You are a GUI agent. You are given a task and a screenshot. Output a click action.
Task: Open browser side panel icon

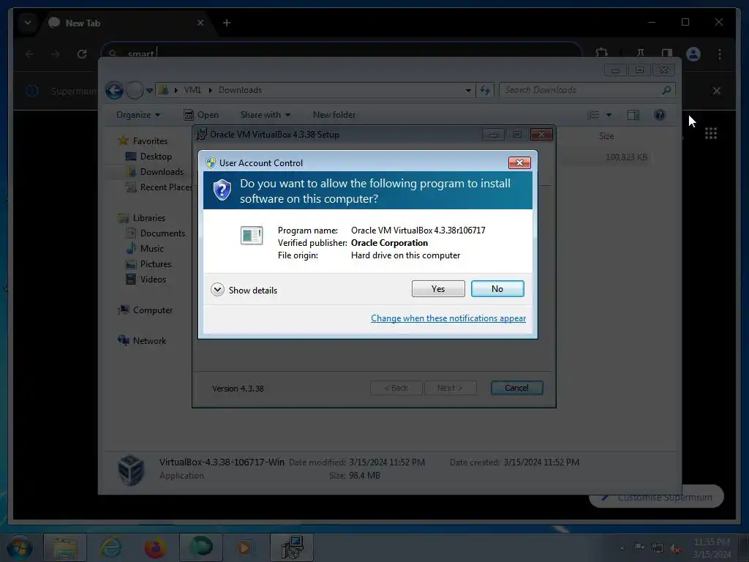[x=667, y=53]
